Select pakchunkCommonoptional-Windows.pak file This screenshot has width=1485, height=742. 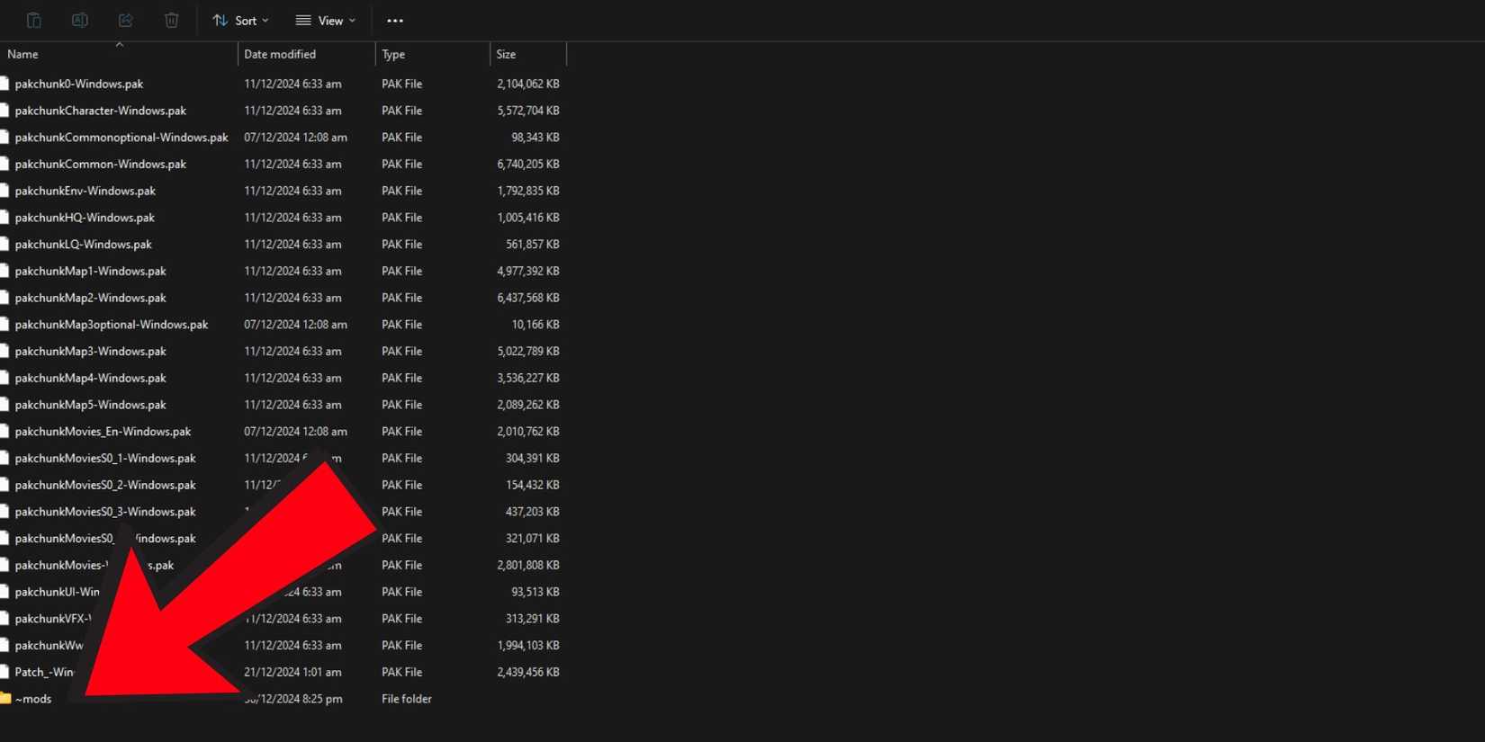[121, 138]
